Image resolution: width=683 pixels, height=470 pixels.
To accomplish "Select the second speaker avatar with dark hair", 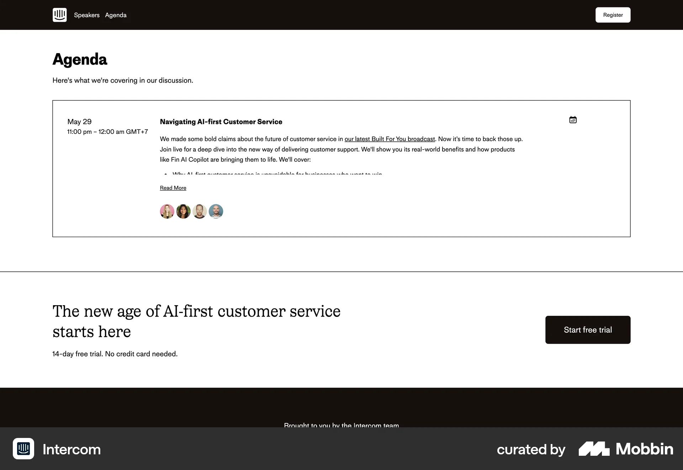I will (x=183, y=211).
